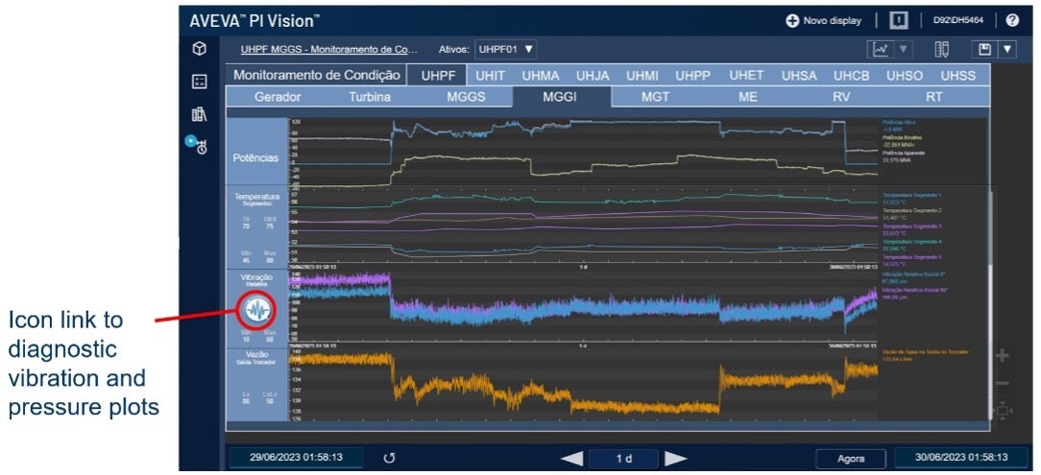Open the vibration diagnostic plots icon
The width and height of the screenshot is (1041, 475).
tap(256, 308)
